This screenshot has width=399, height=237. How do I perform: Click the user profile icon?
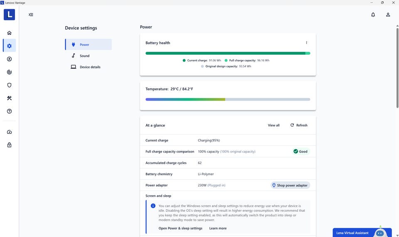(x=388, y=15)
